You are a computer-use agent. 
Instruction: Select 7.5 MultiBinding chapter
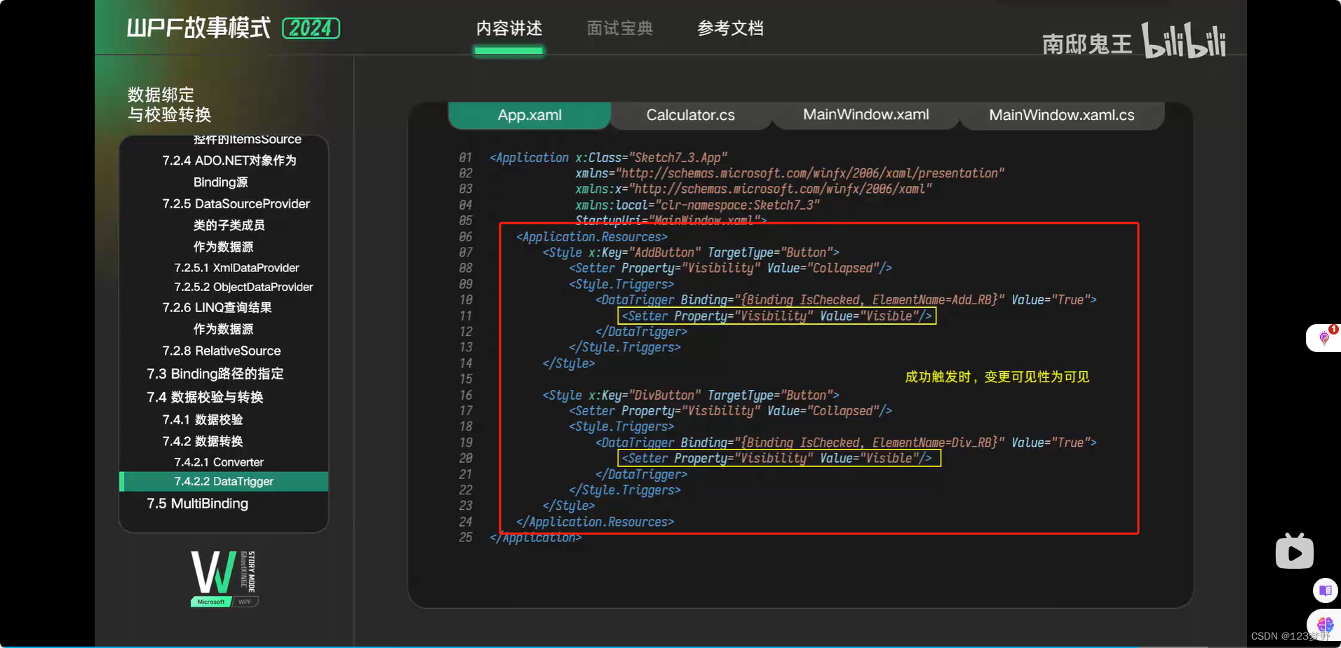197,504
